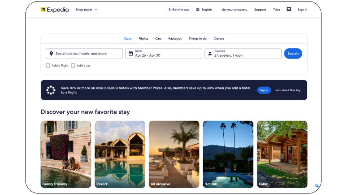Screen dimensions: 347x195
Task: Open the Family friendly stay card
Action: [x=66, y=154]
